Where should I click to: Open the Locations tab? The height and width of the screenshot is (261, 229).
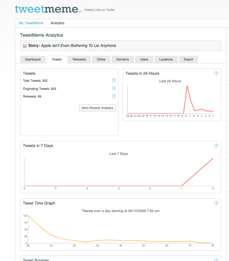point(166,59)
